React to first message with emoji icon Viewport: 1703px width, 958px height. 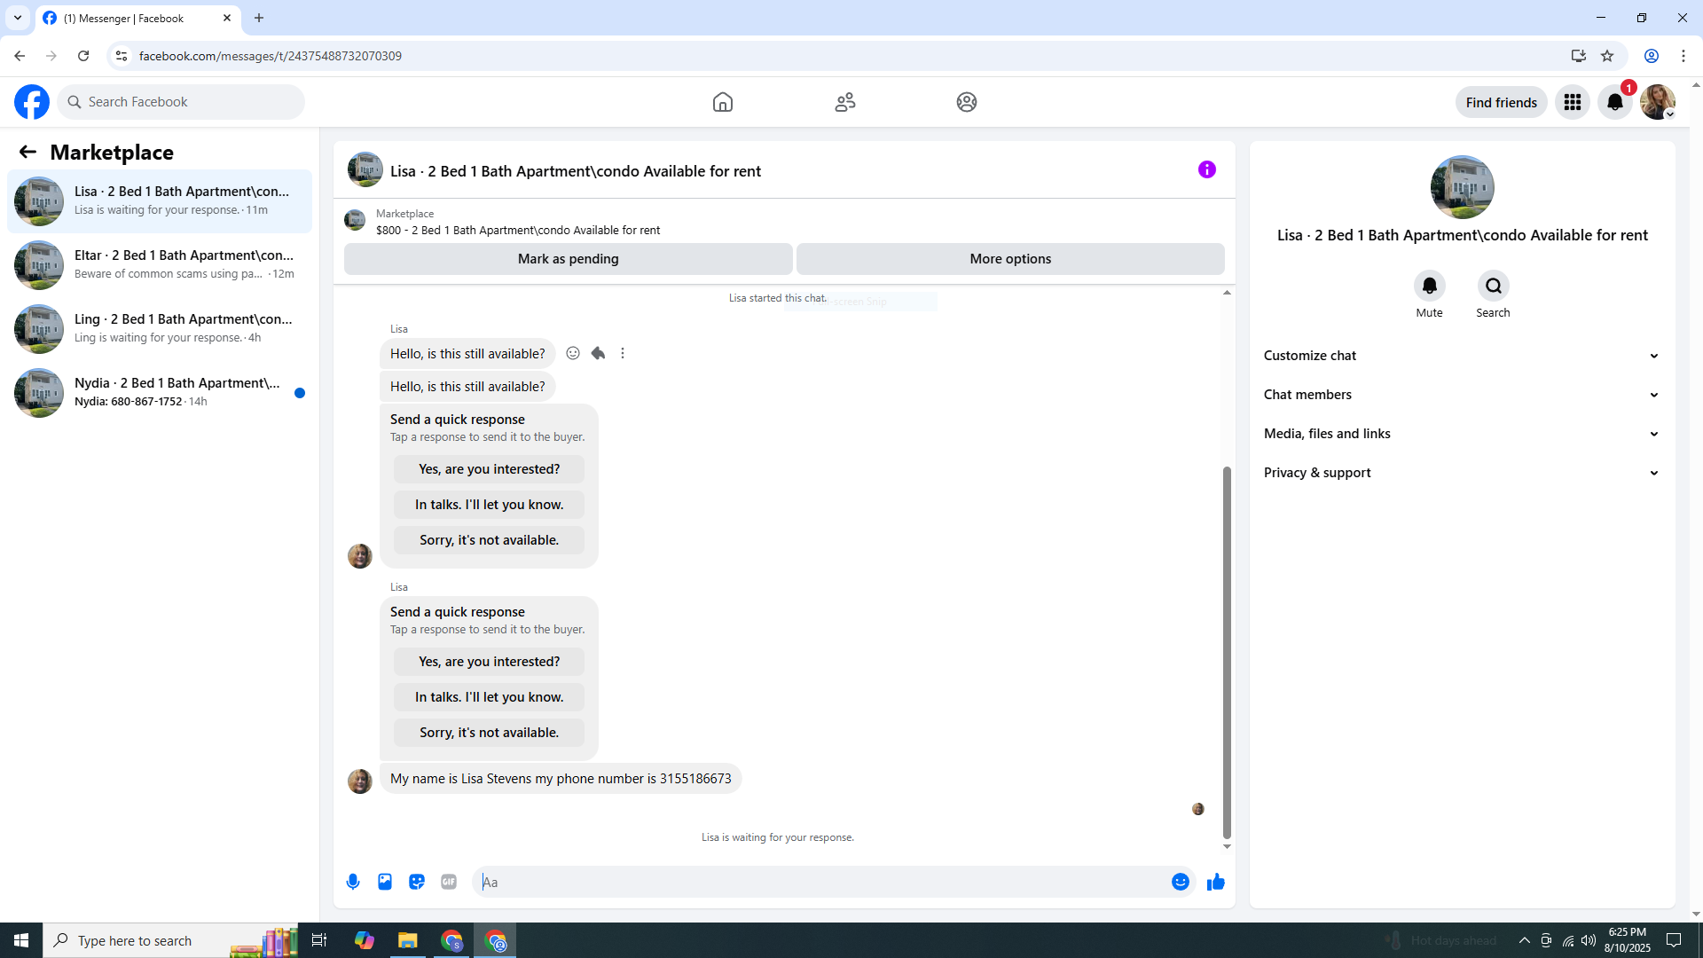(573, 353)
